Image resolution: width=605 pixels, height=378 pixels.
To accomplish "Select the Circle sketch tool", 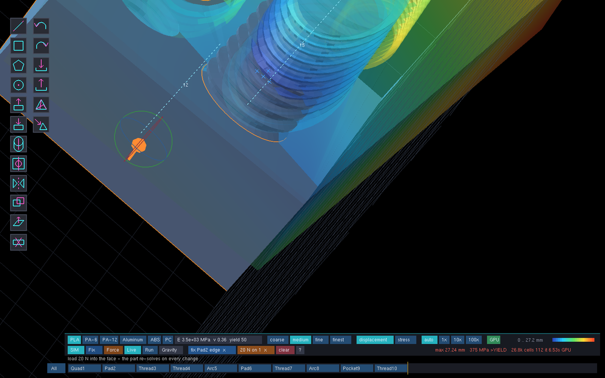I will coord(19,85).
